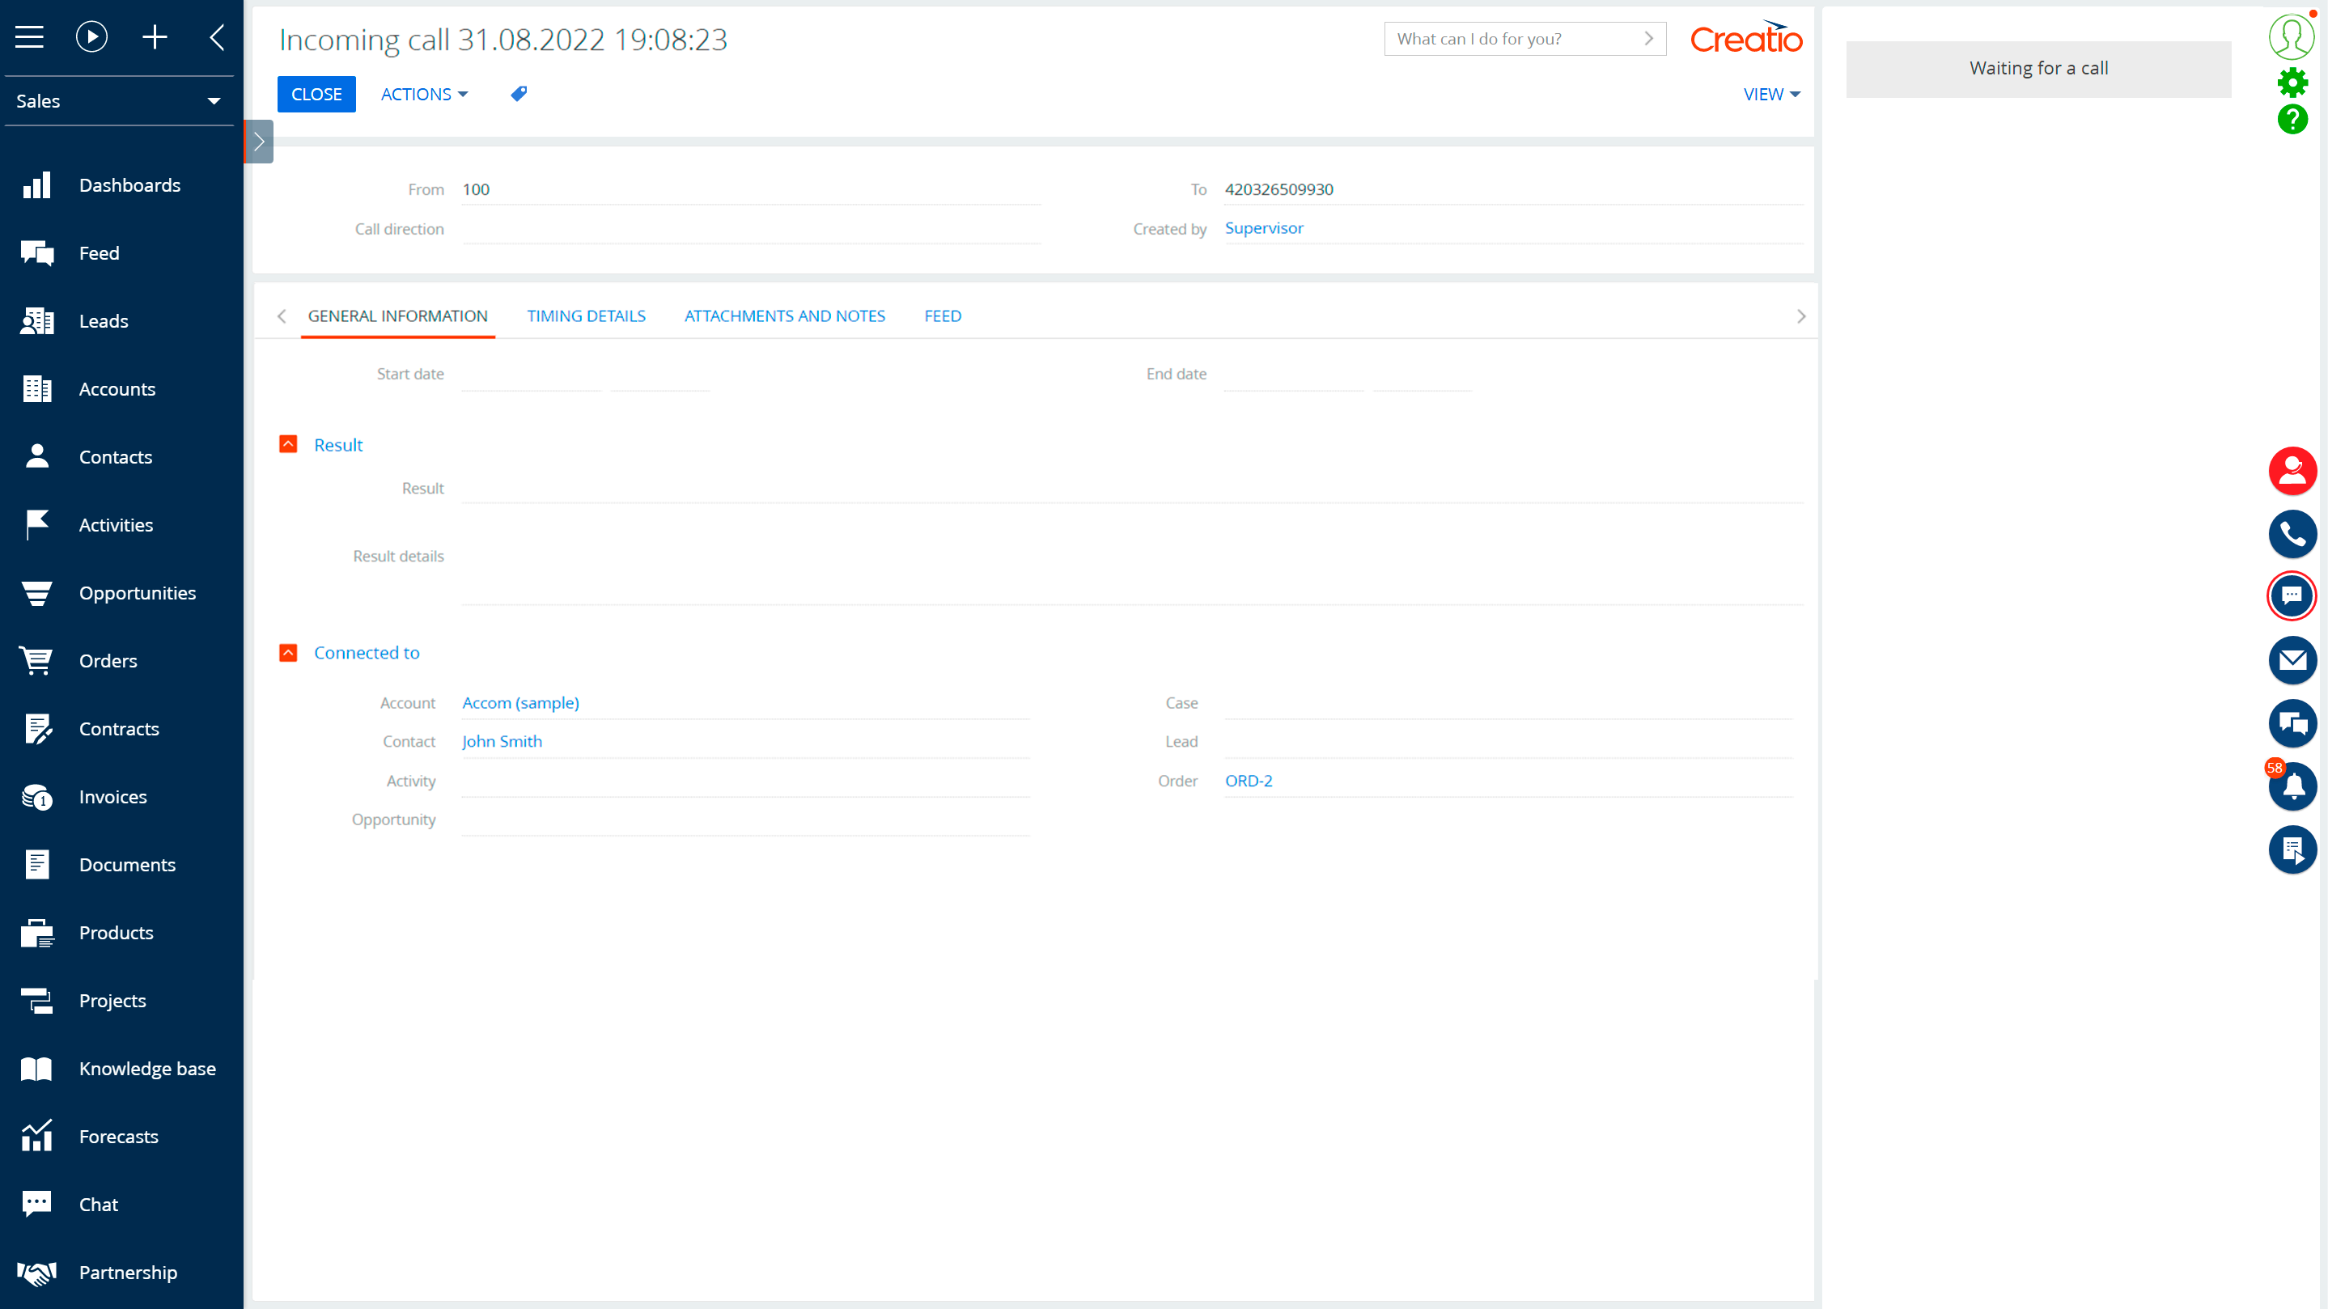This screenshot has height=1309, width=2328.
Task: Run process via play icon
Action: click(91, 37)
